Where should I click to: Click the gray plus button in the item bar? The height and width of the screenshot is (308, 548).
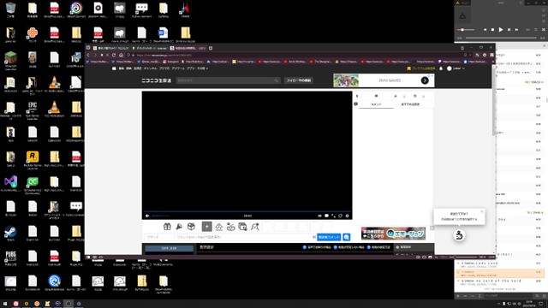pos(207,227)
